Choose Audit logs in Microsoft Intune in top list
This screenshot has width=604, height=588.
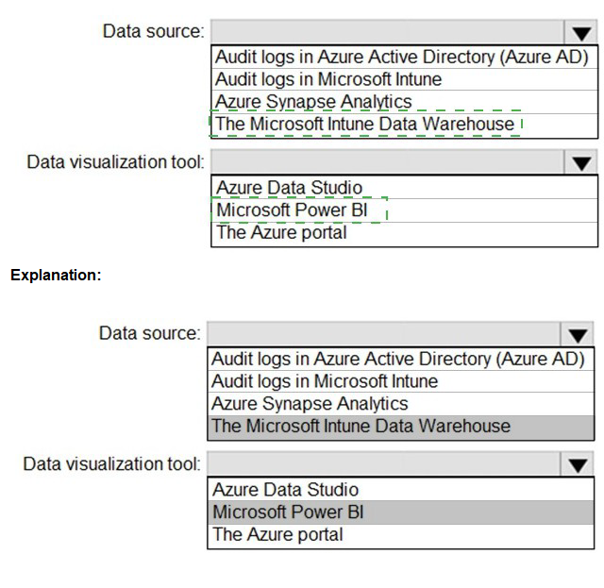point(405,79)
